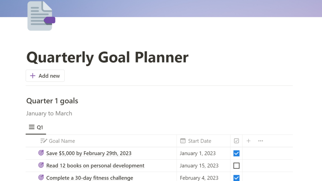Screen dimensions: 322x181
Task: Open the Read 12 books goal page
Action: click(x=95, y=166)
